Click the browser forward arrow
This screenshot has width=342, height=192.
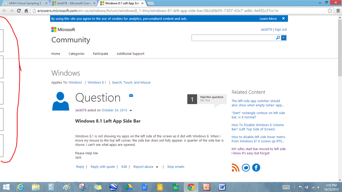(12, 11)
